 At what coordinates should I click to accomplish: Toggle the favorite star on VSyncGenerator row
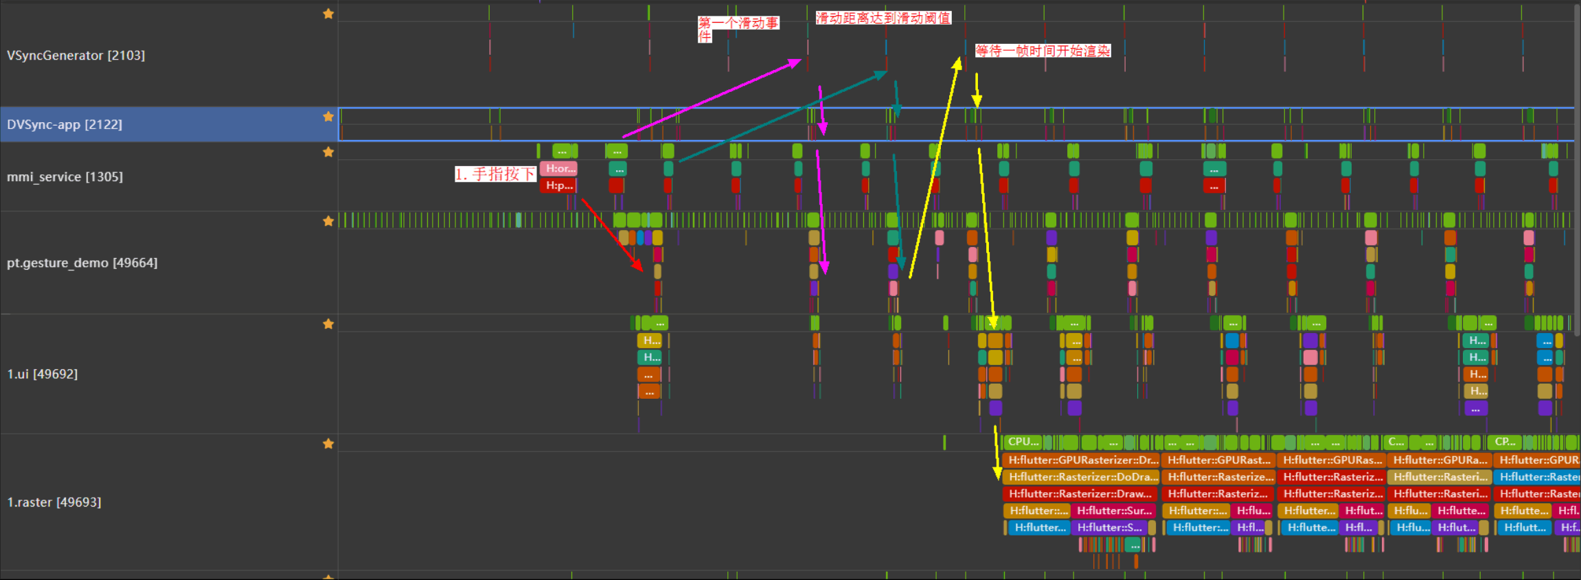(328, 14)
